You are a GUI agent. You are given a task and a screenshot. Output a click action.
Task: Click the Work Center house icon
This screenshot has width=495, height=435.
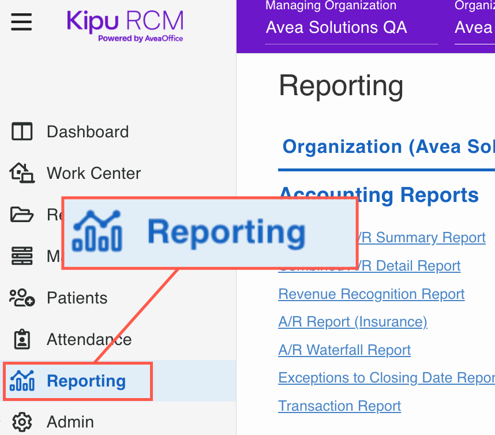(x=22, y=173)
